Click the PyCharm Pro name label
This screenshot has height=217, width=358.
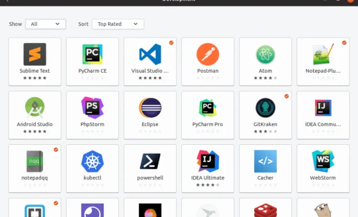(208, 124)
